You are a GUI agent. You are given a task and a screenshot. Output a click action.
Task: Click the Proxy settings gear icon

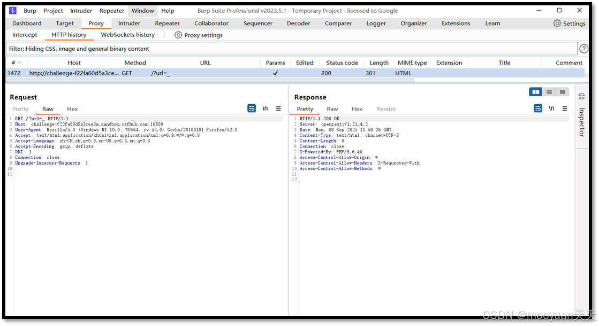[x=178, y=35]
